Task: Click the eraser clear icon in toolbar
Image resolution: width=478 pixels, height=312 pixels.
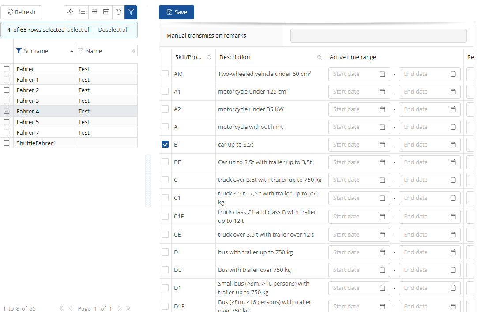Action: pos(70,12)
